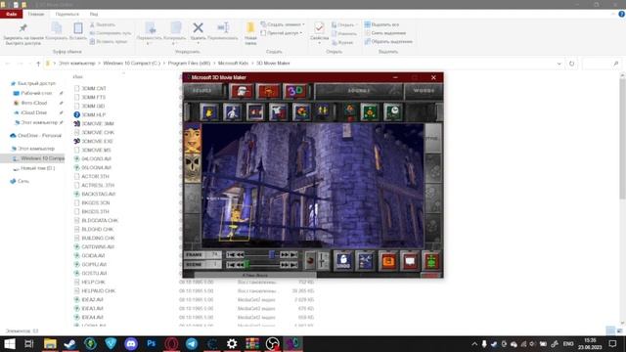The width and height of the screenshot is (626, 352).
Task: Switch to the Вид ribbon tab
Action: point(94,14)
